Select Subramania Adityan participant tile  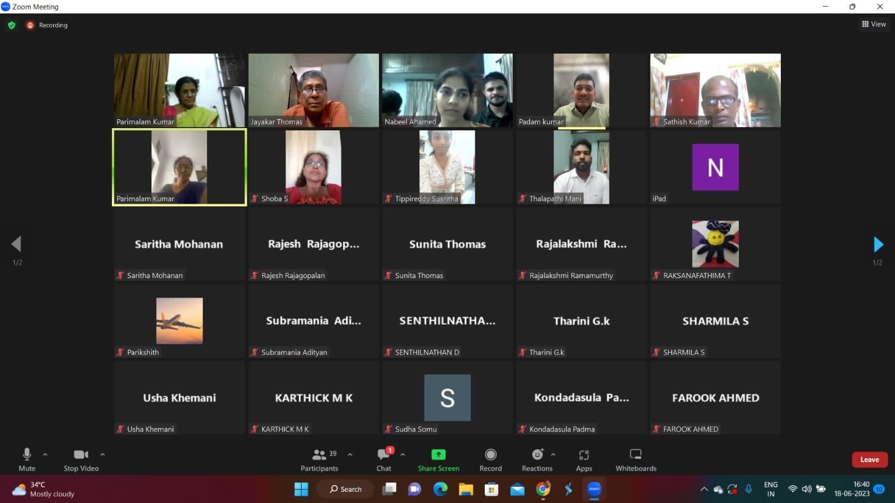[313, 321]
